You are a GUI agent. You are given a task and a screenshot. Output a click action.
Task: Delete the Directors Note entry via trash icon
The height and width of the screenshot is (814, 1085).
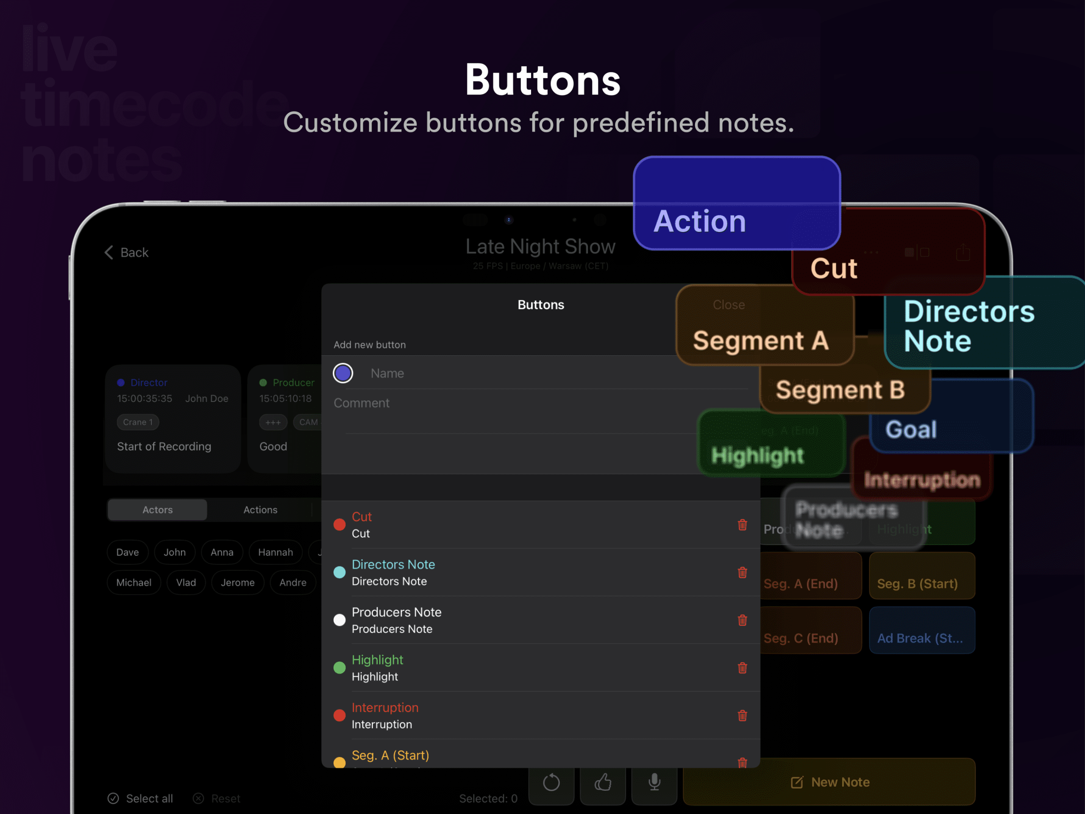click(x=742, y=573)
